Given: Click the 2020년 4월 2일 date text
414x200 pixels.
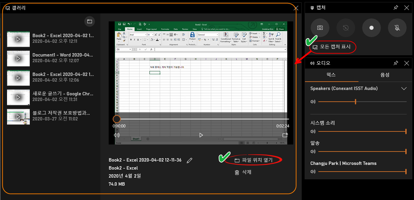Looking at the screenshot, I should pyautogui.click(x=125, y=176).
